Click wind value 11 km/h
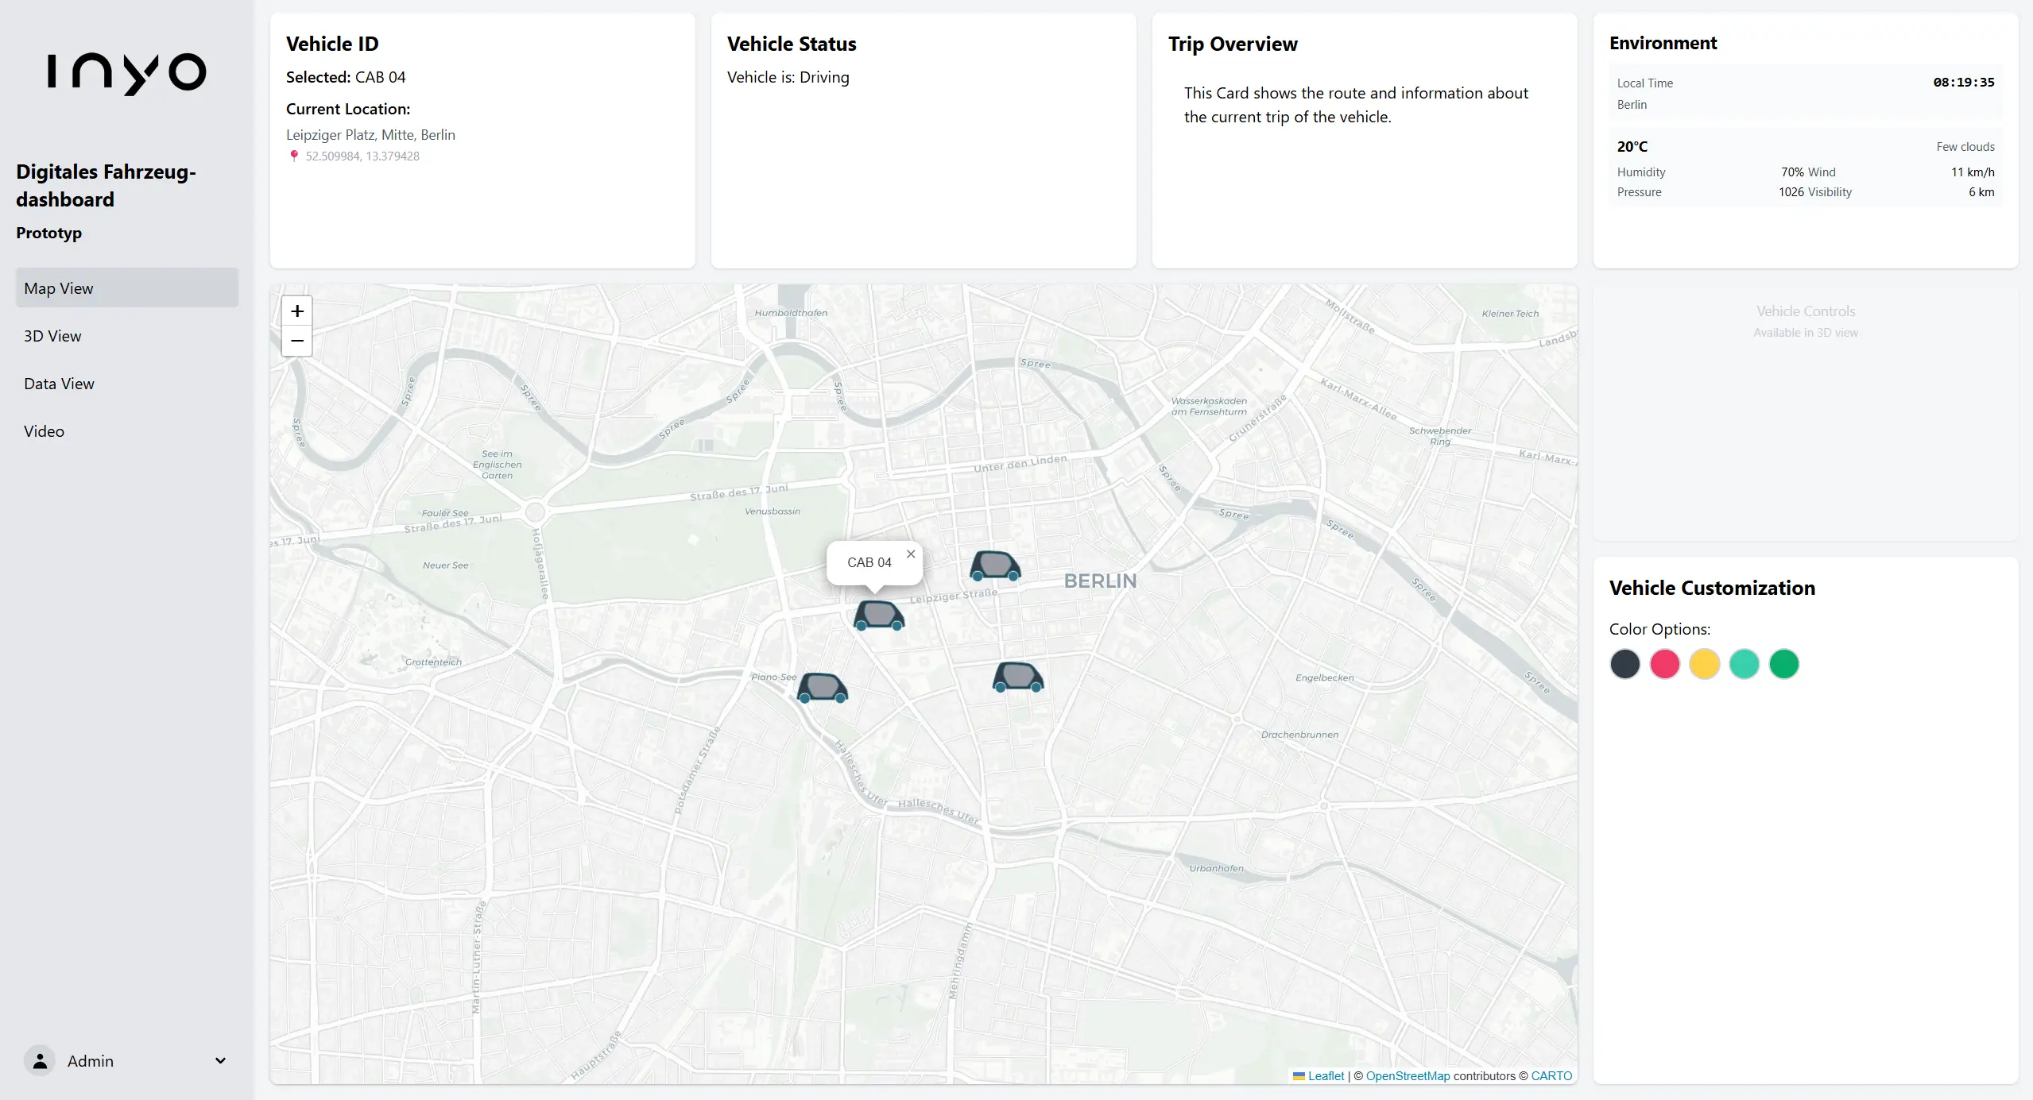2033x1100 pixels. 1973,172
